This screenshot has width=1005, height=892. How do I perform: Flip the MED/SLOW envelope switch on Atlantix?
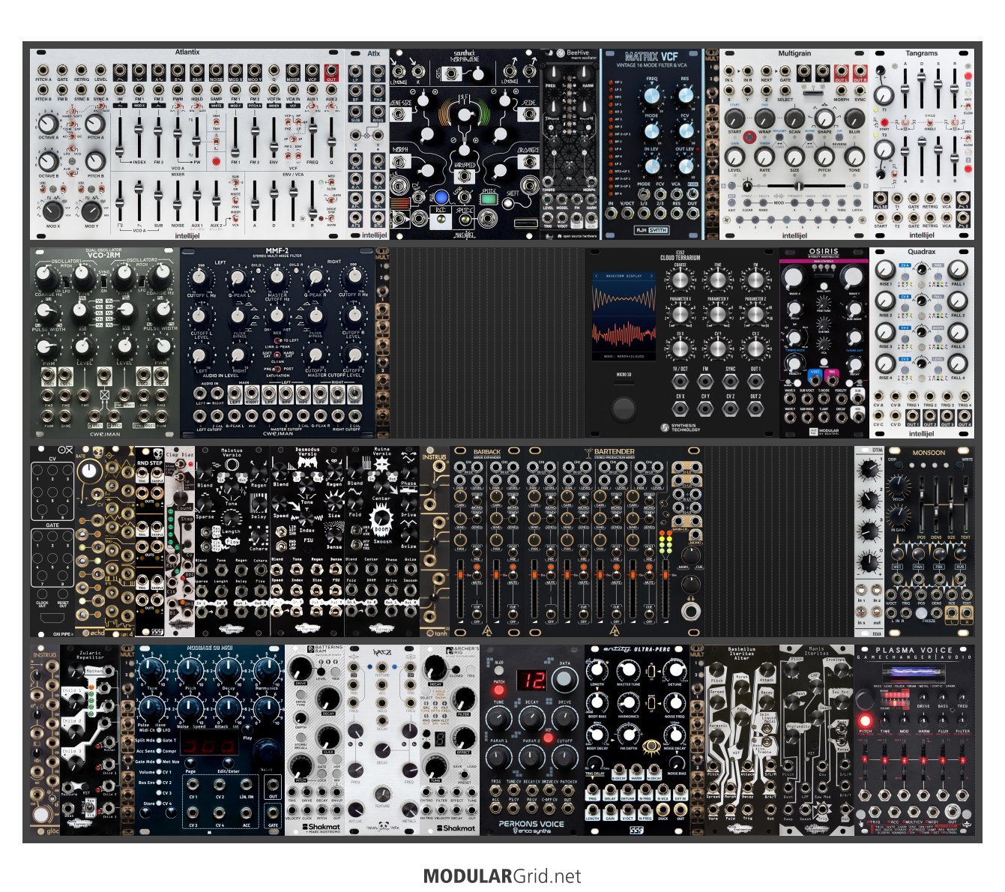click(x=331, y=183)
